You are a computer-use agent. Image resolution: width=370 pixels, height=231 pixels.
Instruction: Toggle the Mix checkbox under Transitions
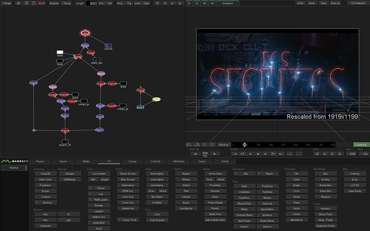point(235,173)
